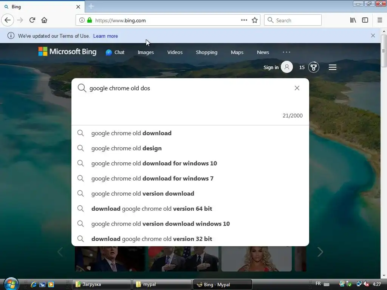Launch Internet Explorer from quick launch
Viewport: 387px width, 290px height.
34,284
